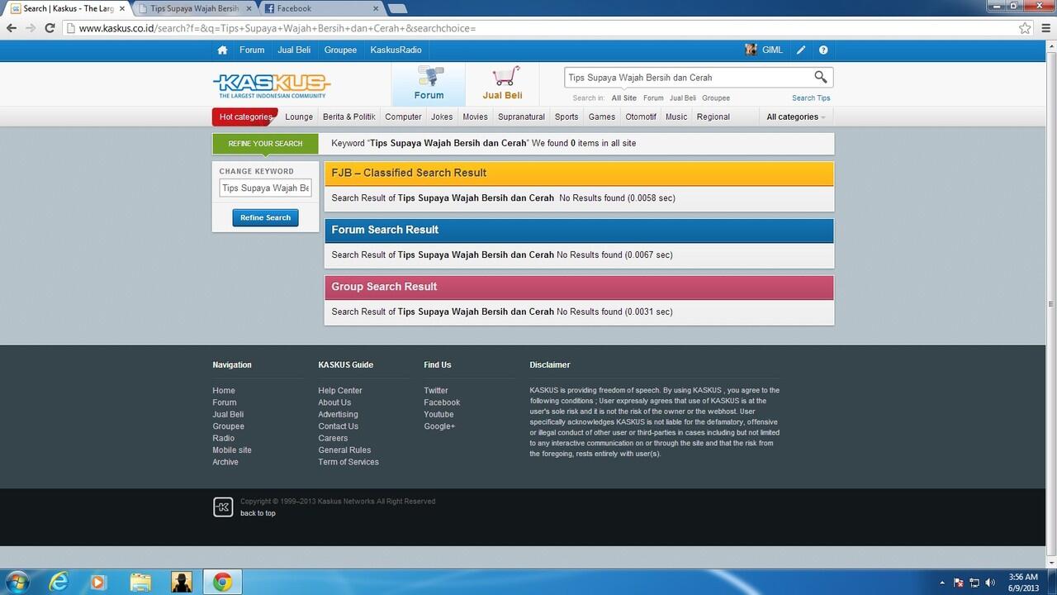Click Refine Search button
This screenshot has height=595, width=1057.
(x=265, y=217)
